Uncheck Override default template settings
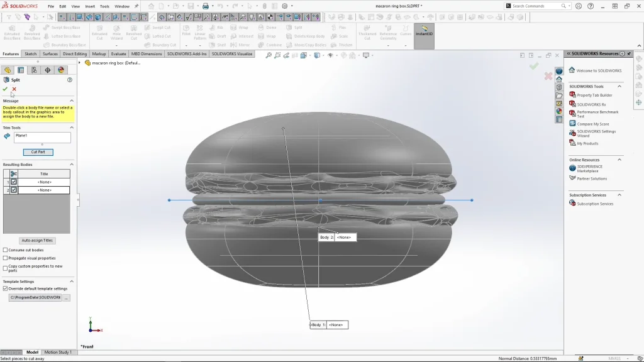Image resolution: width=644 pixels, height=362 pixels. (6, 288)
